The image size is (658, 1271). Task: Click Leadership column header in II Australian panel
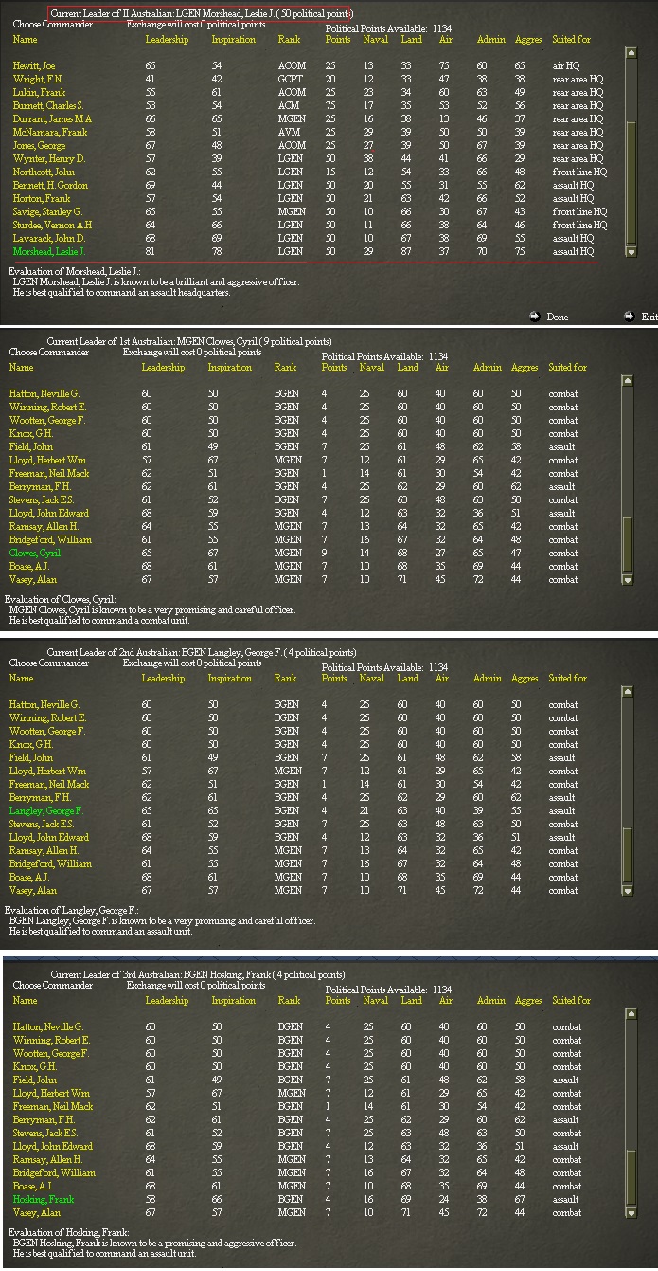pos(167,40)
